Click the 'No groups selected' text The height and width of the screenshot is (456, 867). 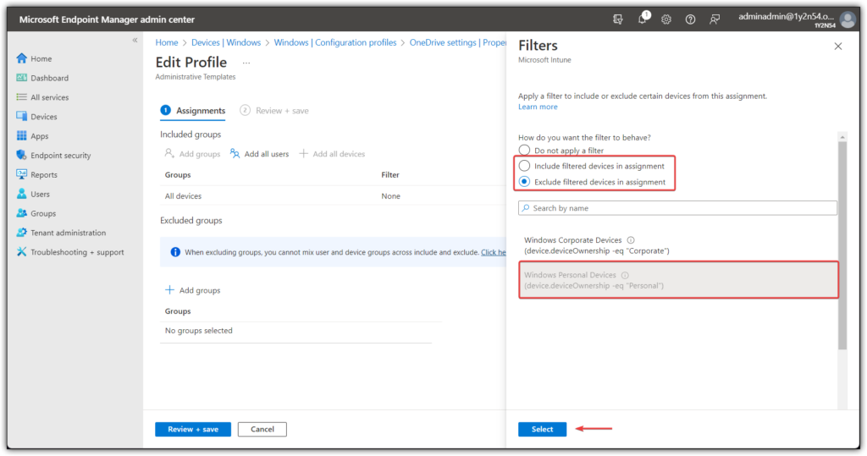tap(198, 331)
